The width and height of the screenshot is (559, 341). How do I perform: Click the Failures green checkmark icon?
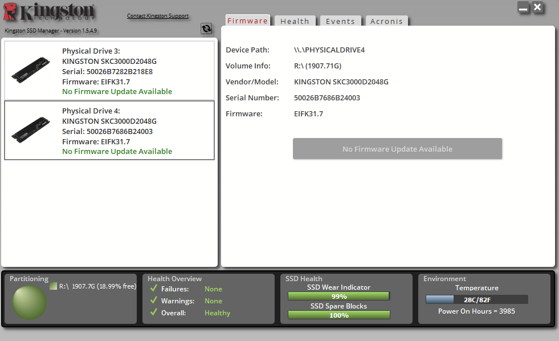tap(153, 289)
